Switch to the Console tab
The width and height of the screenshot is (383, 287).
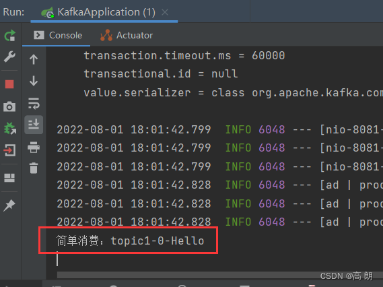[x=58, y=35]
